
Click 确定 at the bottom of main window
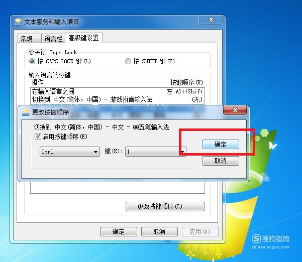[x=119, y=231]
